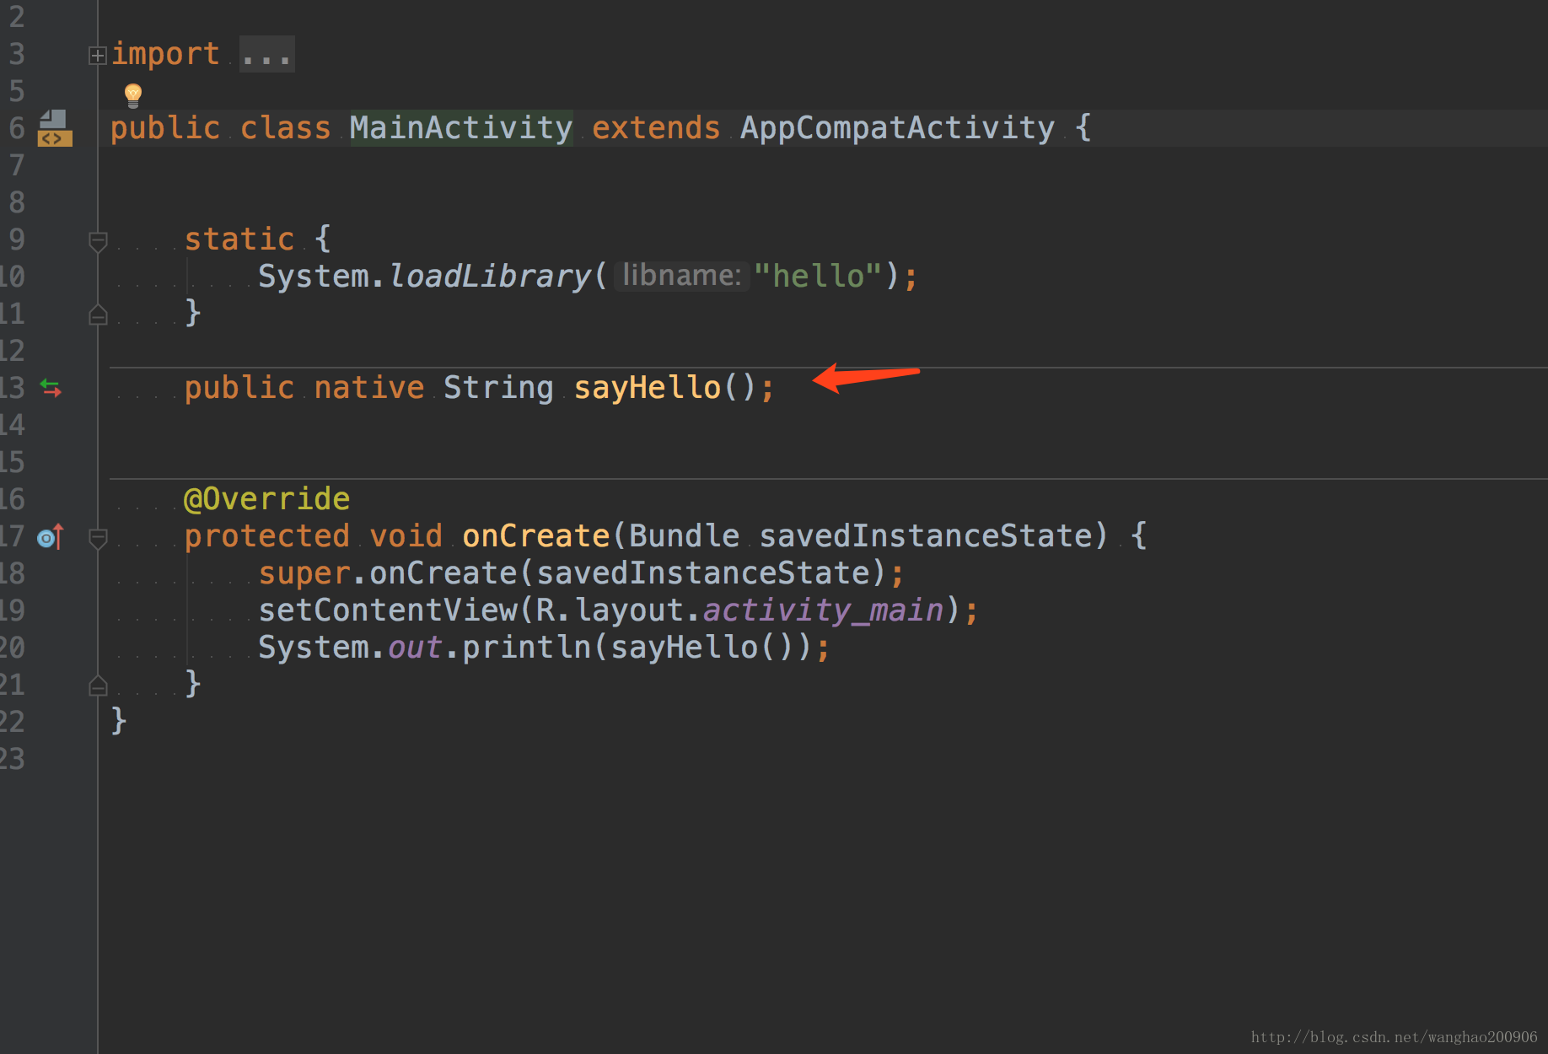Screen dimensions: 1548x1054
Task: Click the loadLibrary method call
Action: [x=491, y=277]
